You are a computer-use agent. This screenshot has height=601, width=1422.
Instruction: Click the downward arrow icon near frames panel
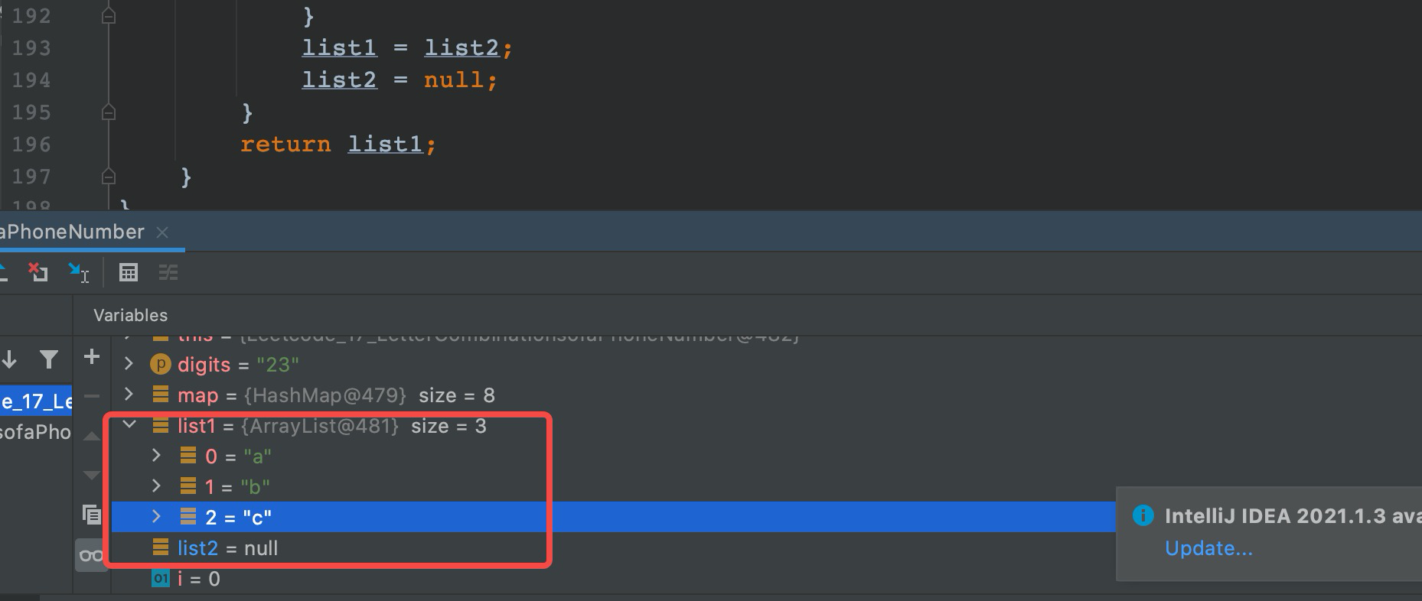[8, 358]
